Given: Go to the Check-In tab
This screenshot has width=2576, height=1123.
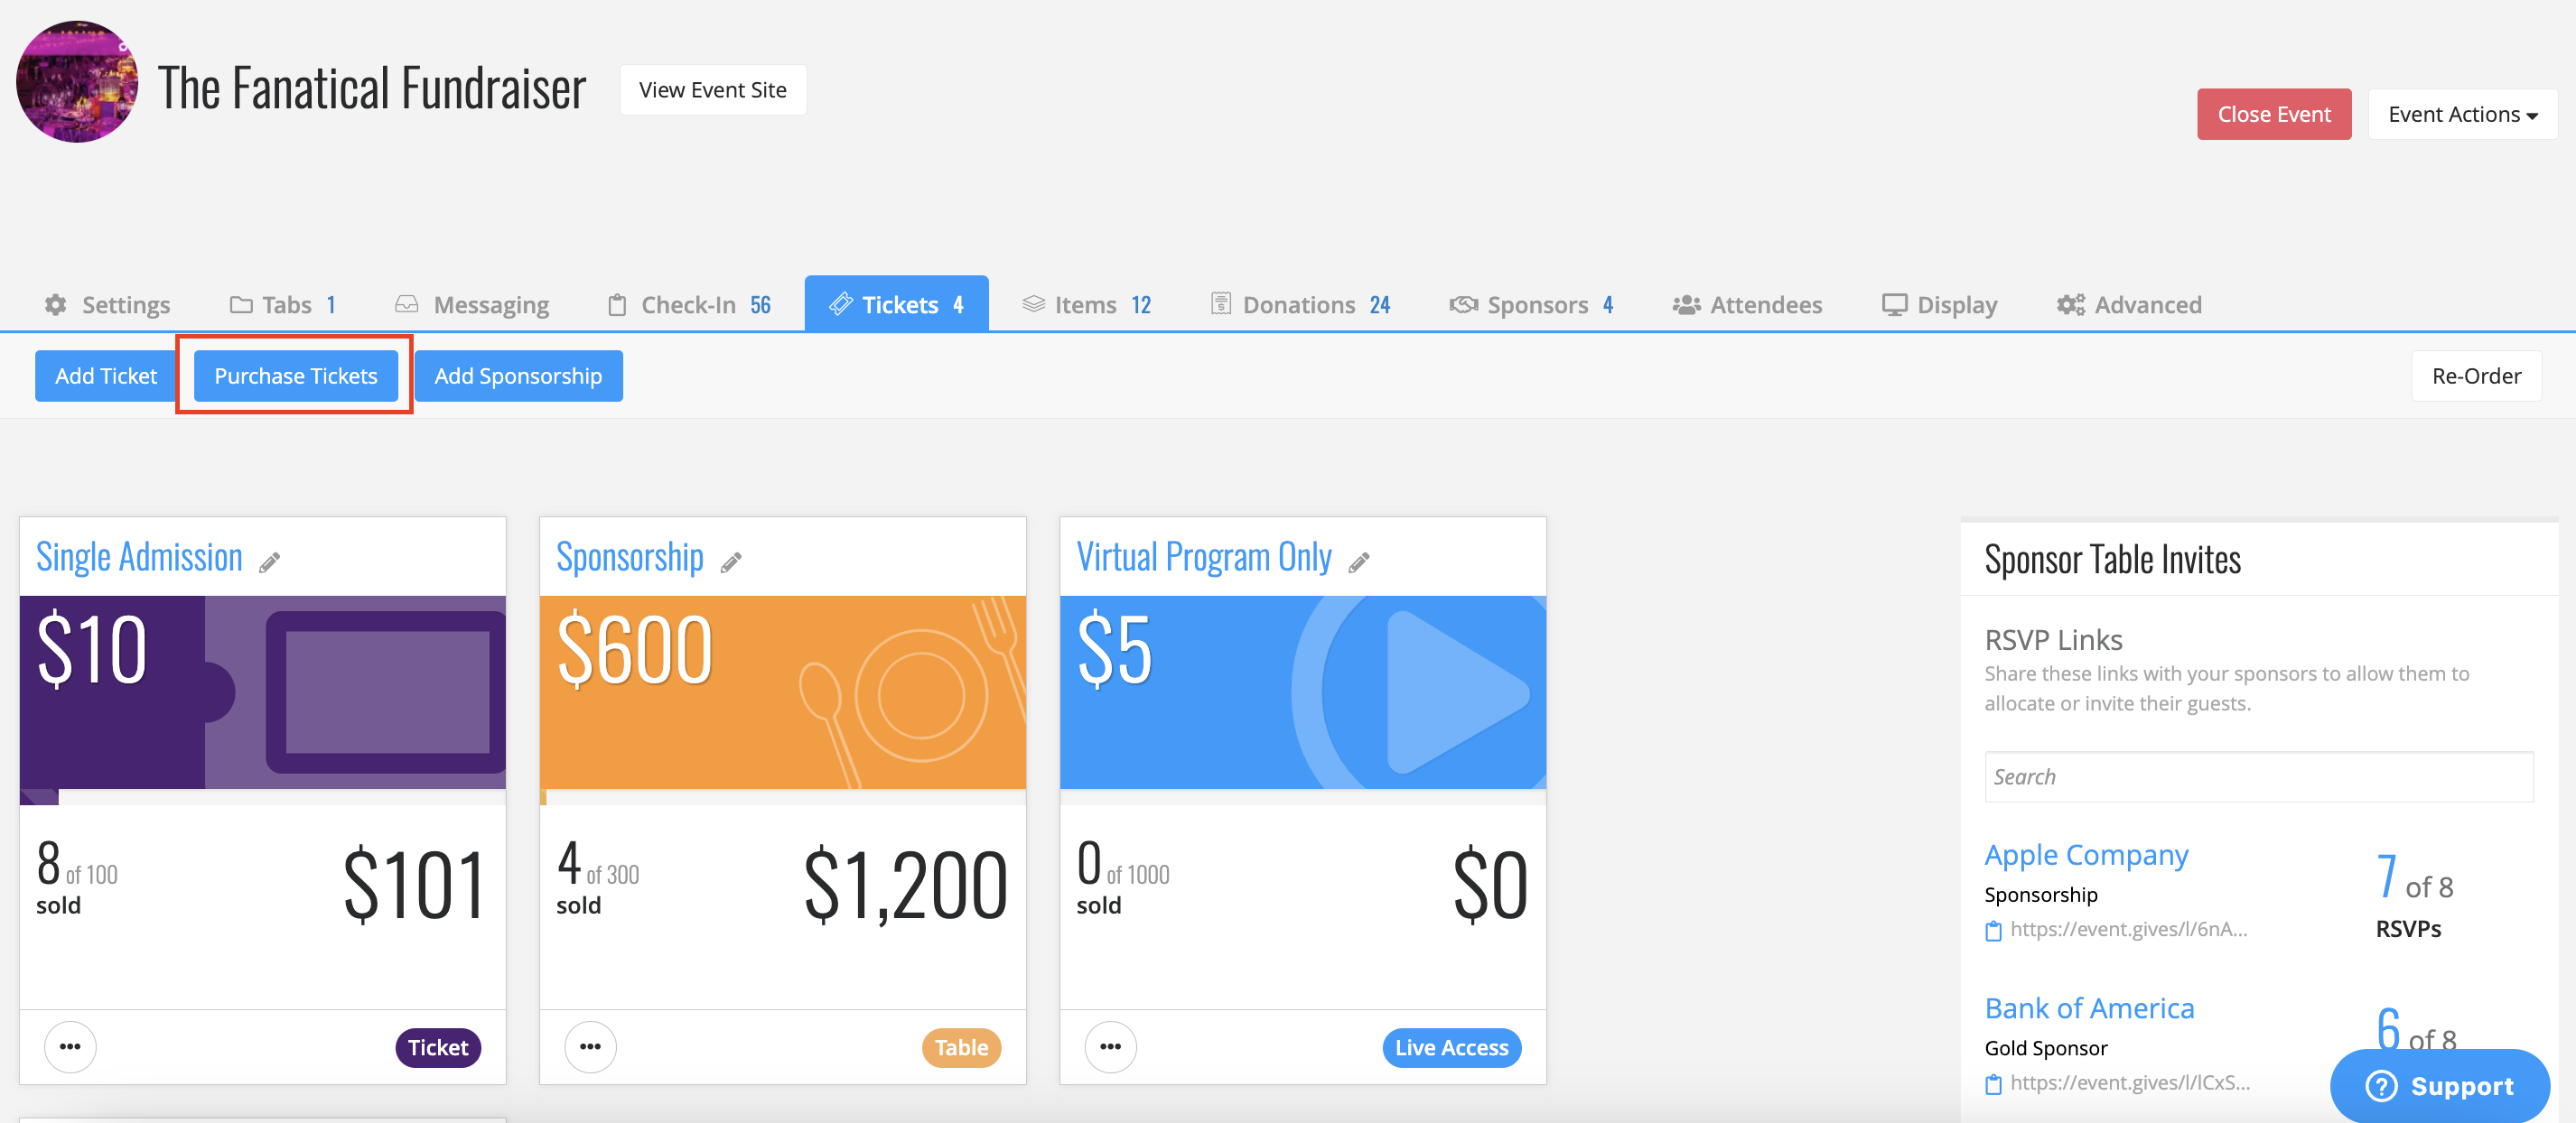Looking at the screenshot, I should tap(689, 305).
